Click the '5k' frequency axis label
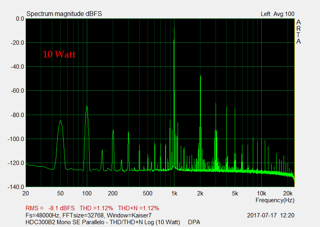Image resolution: width=320 pixels, height=227 pixels. click(x=235, y=193)
